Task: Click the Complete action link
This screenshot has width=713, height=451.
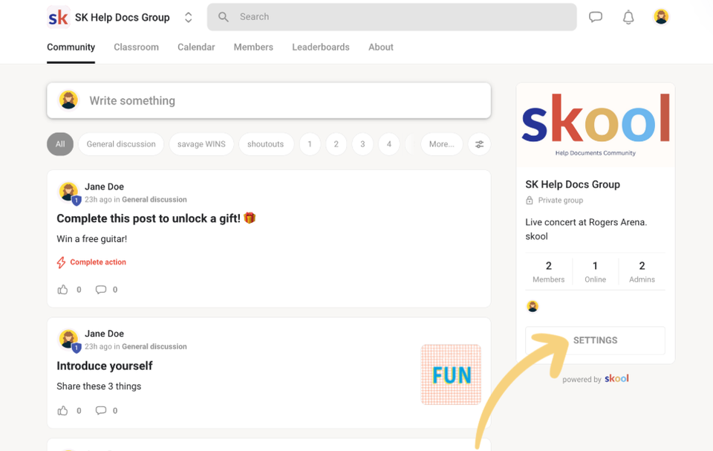Action: click(91, 262)
